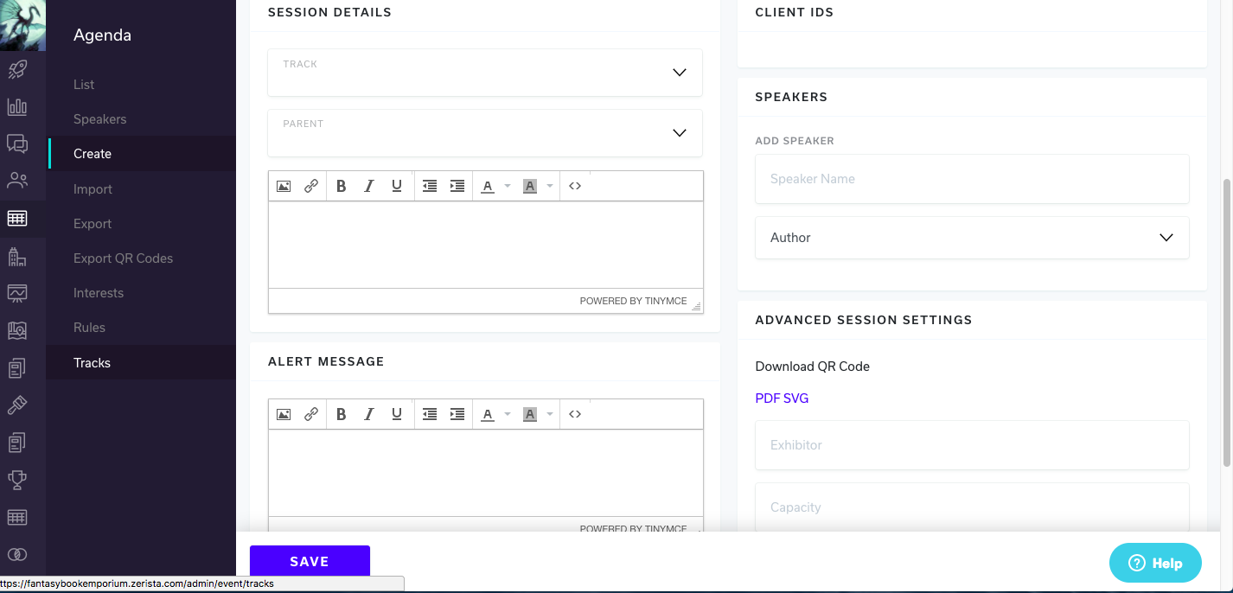Viewport: 1233px width, 593px height.
Task: Open the gavel icon in sidebar
Action: click(17, 405)
